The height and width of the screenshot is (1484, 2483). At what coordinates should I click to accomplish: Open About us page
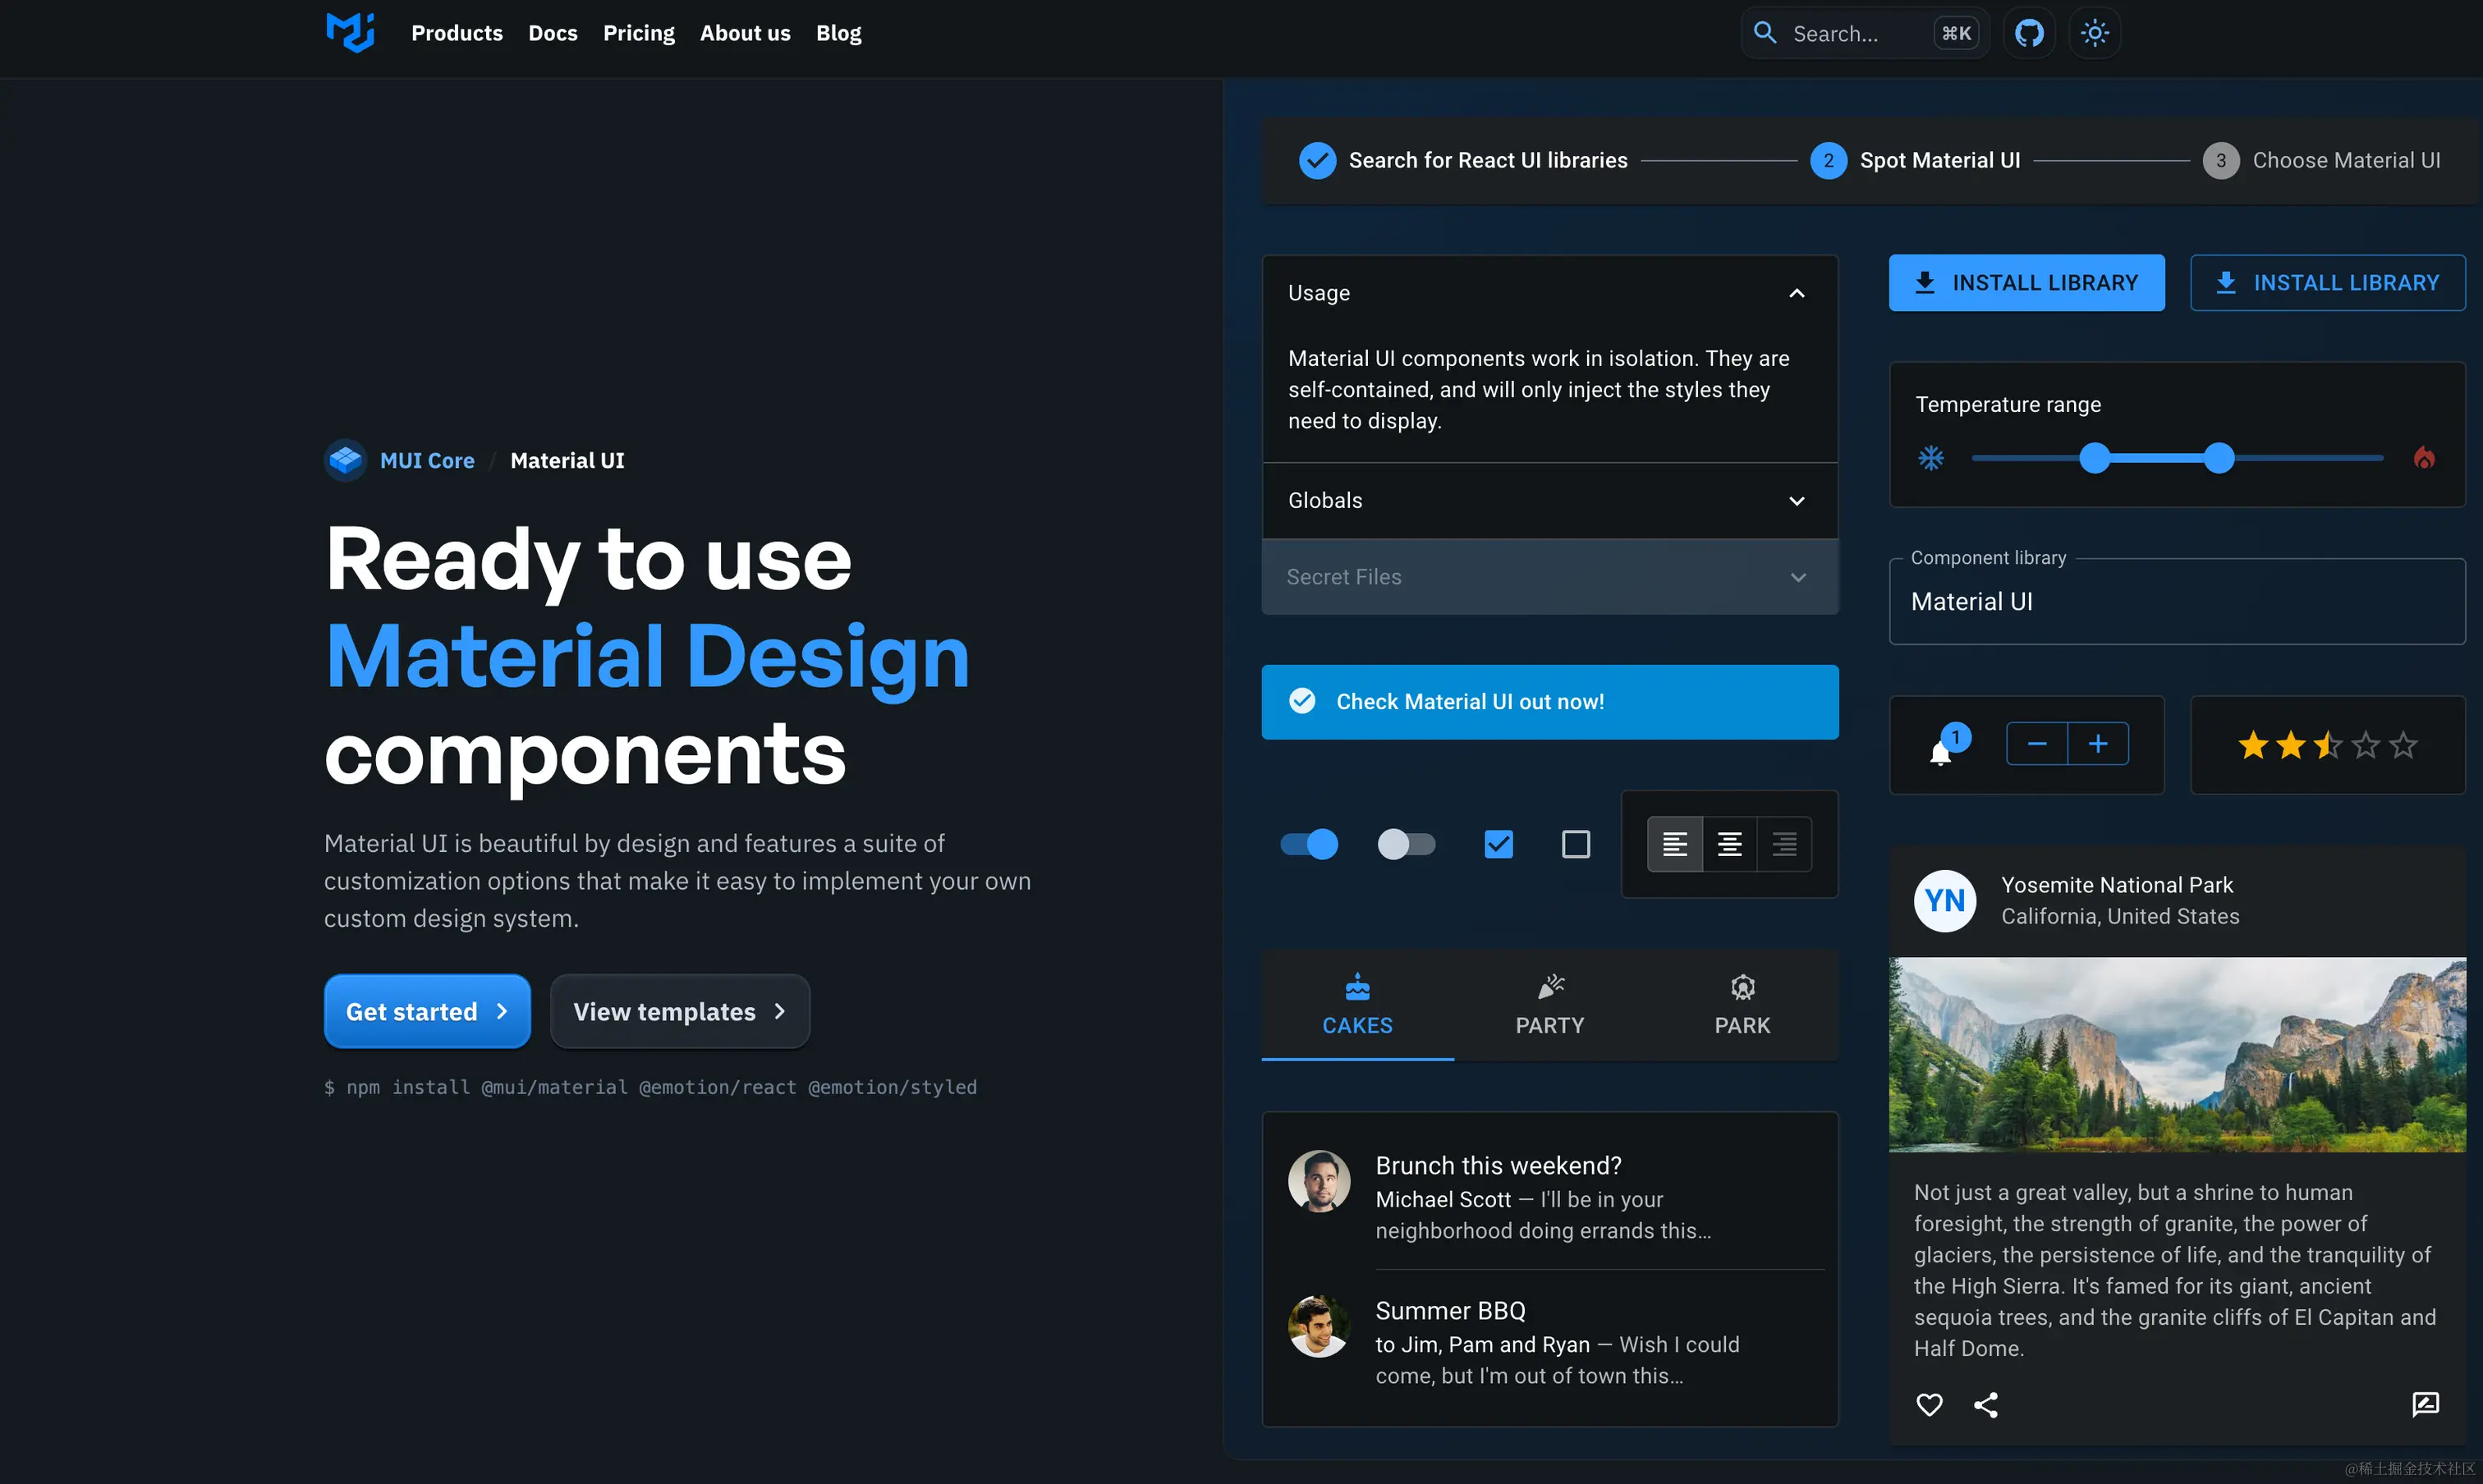pyautogui.click(x=746, y=33)
